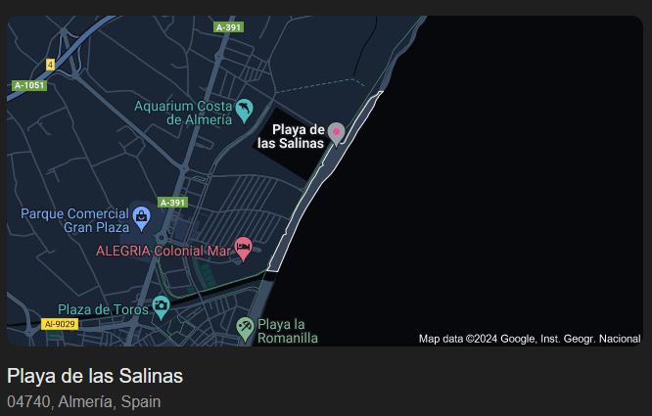652x416 pixels.
Task: Click the Aquarium Costa de Almería dolphin pin
Action: point(244,111)
